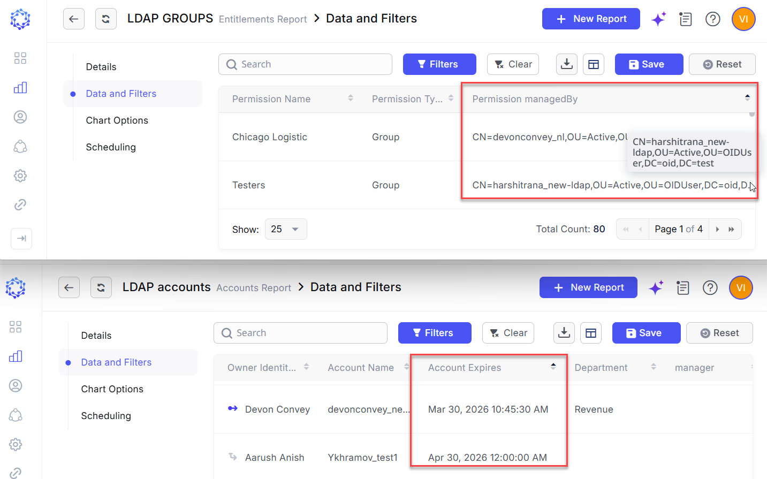The width and height of the screenshot is (767, 479).
Task: Click New Report button in LDAP accounts window
Action: point(588,287)
